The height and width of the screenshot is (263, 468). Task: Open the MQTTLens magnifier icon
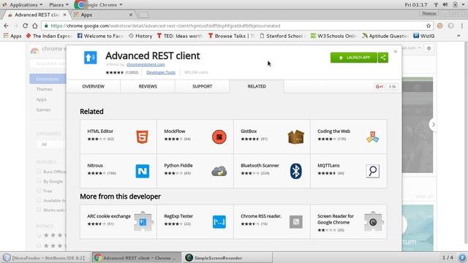point(372,171)
